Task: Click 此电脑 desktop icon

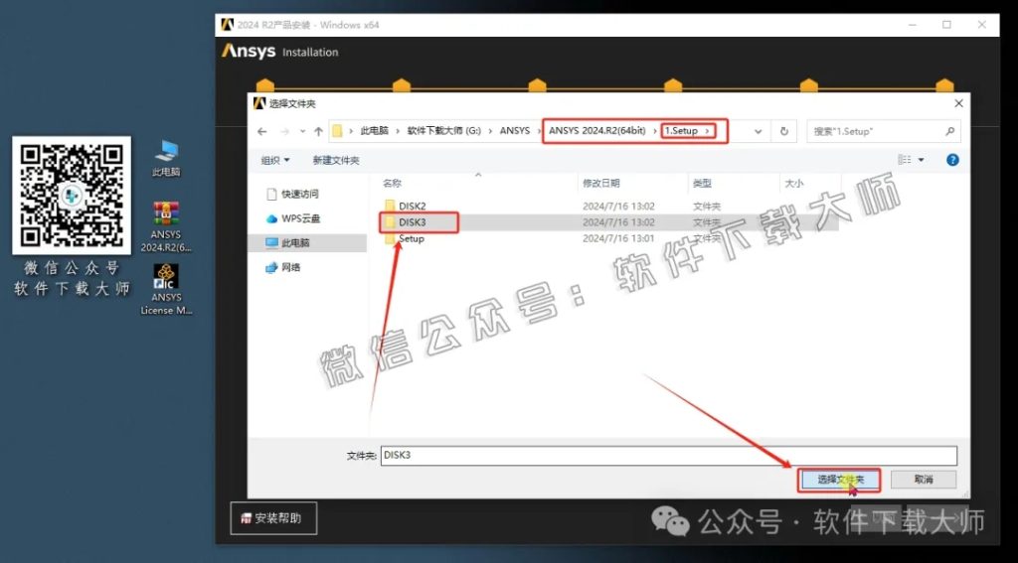Action: pyautogui.click(x=166, y=158)
